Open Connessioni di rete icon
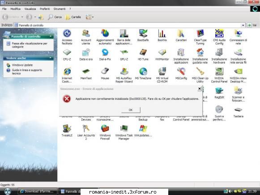This screenshot has width=260, height=195. click(x=238, y=37)
